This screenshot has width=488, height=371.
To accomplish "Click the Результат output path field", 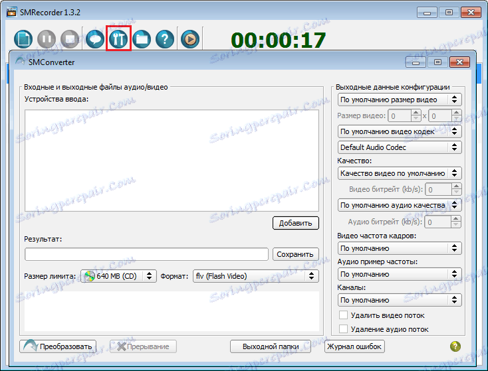I will (146, 254).
